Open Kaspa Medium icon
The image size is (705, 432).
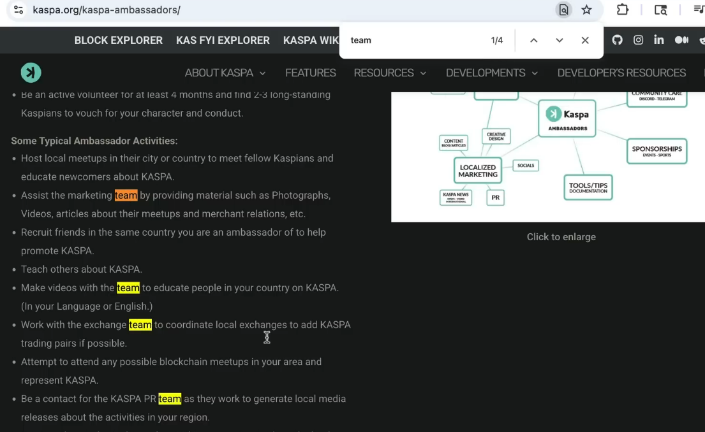681,40
